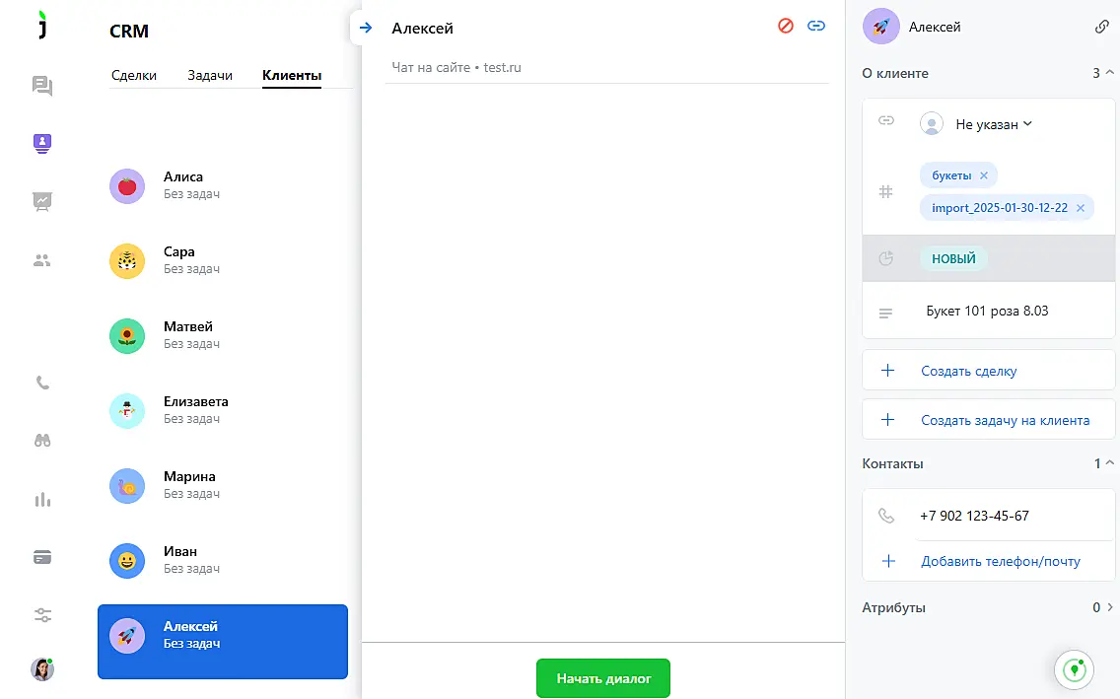Viewport: 1120px width, 699px height.
Task: Select client Алексей in the list
Action: pyautogui.click(x=223, y=642)
